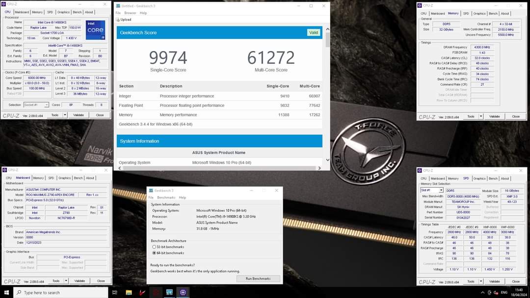Click Validate button in CPU-Z SPD window

(494, 281)
